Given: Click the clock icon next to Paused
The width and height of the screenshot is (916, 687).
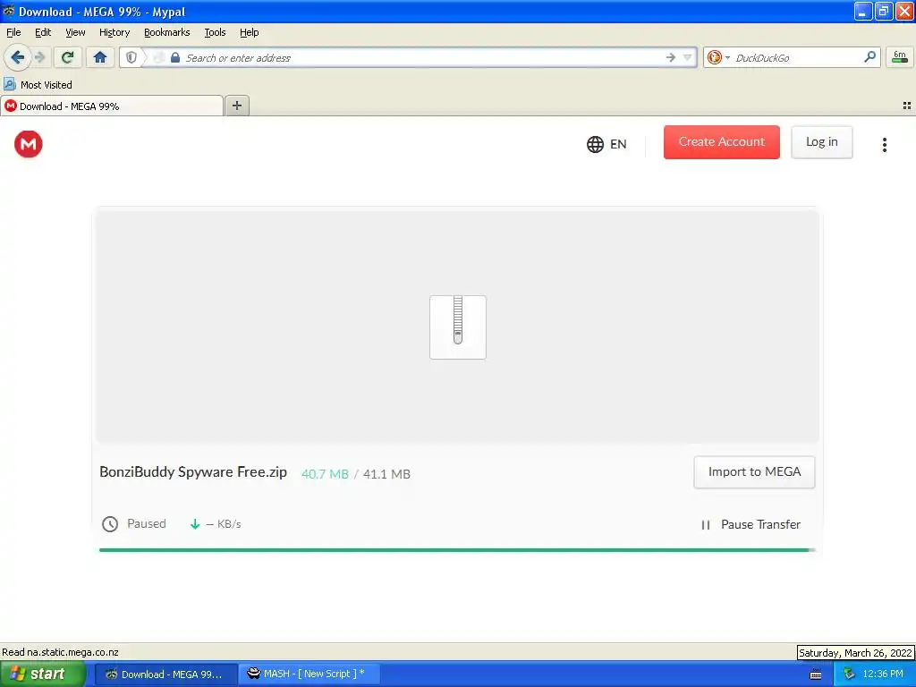Looking at the screenshot, I should click(x=110, y=524).
